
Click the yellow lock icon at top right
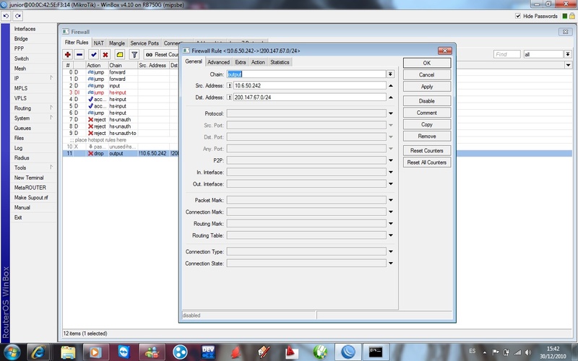[571, 16]
